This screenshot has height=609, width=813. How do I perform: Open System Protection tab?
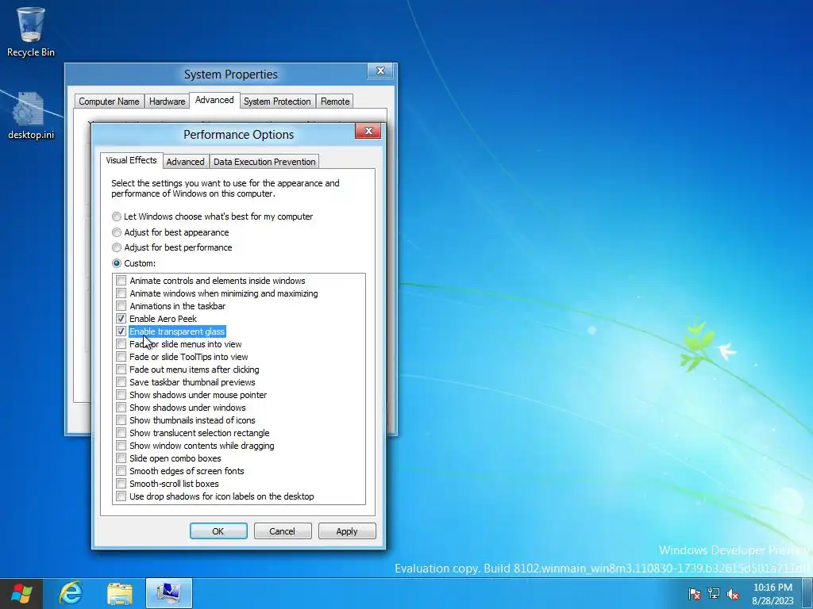277,101
